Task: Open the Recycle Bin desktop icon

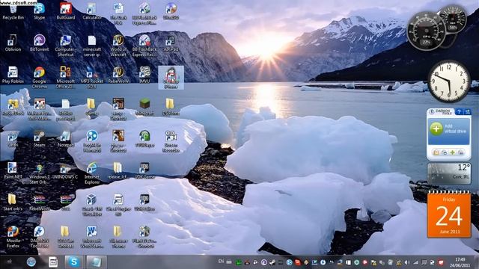Action: [13, 12]
